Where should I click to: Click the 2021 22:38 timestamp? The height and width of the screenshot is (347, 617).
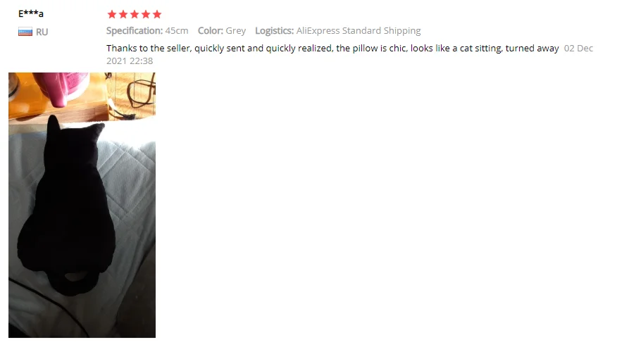(x=130, y=61)
